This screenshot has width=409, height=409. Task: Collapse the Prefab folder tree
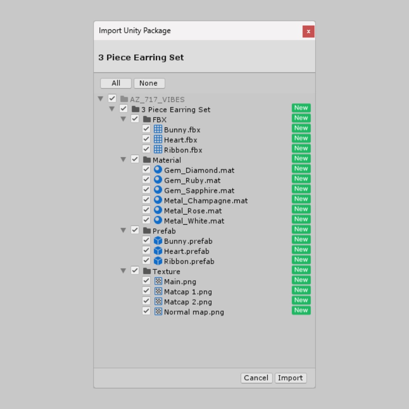pos(123,231)
